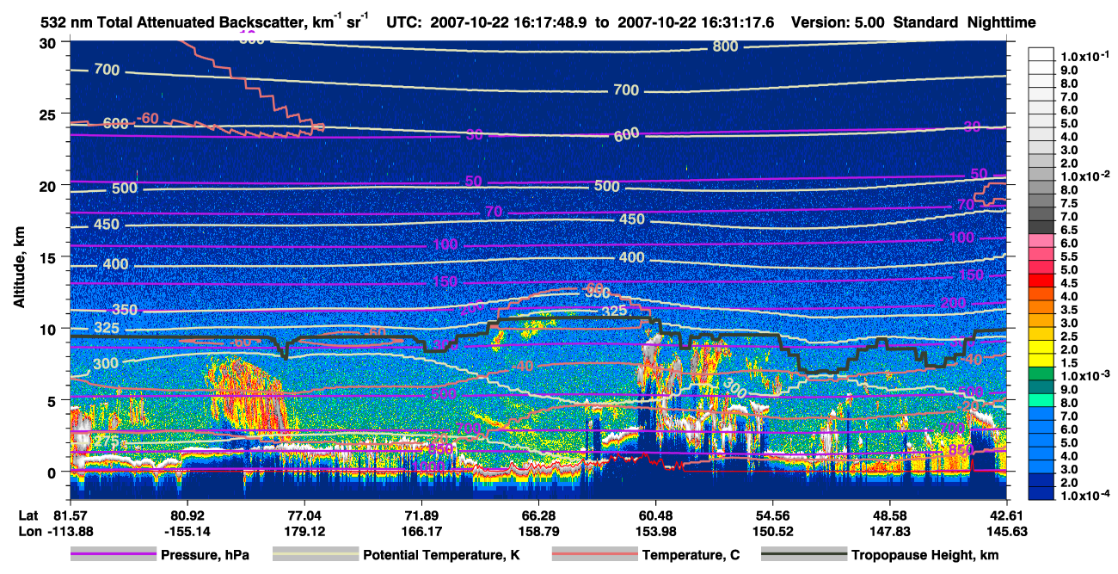Click the purple line sample beside Pressure legend
Viewport: 1118px width, 574px height.
click(x=113, y=554)
